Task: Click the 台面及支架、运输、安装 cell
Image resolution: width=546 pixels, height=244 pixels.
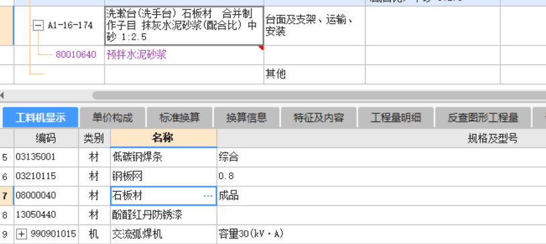Action: point(315,25)
